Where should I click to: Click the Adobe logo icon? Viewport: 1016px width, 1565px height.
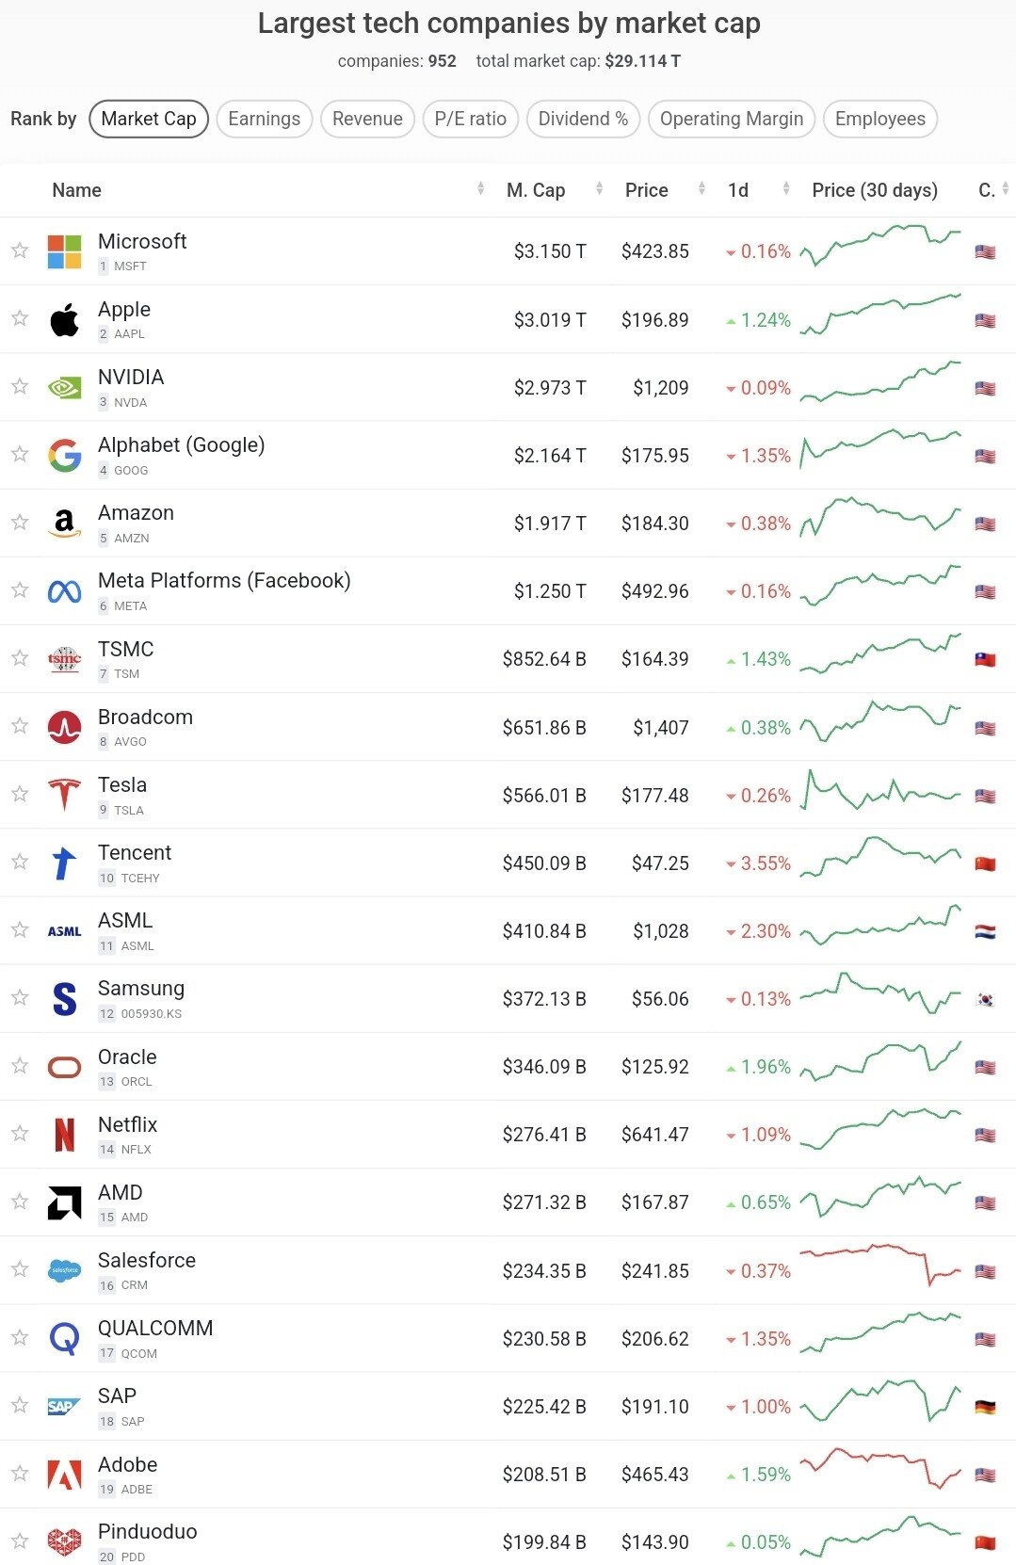point(64,1474)
